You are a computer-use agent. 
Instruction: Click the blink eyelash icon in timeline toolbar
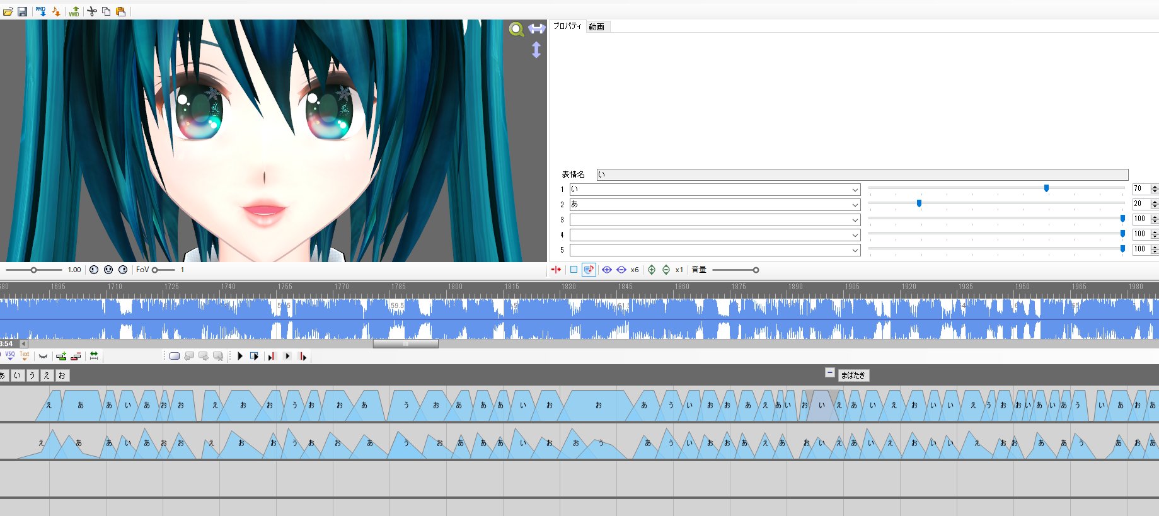43,357
